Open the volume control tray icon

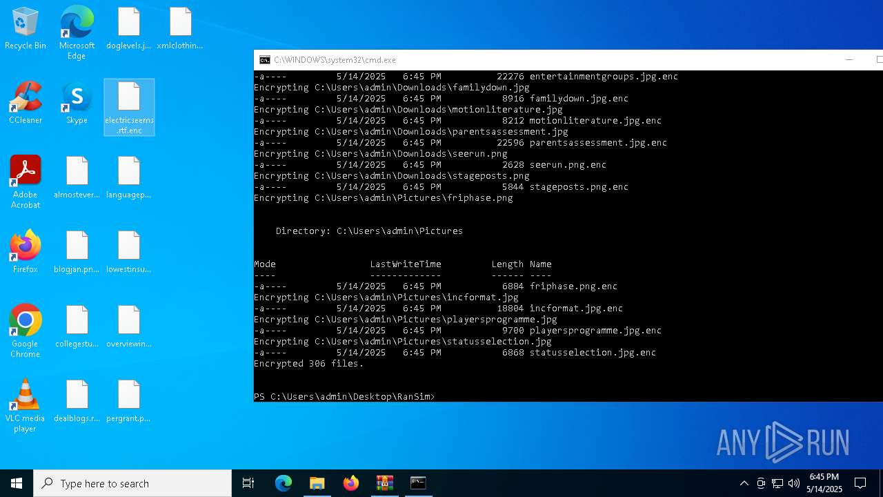(794, 483)
